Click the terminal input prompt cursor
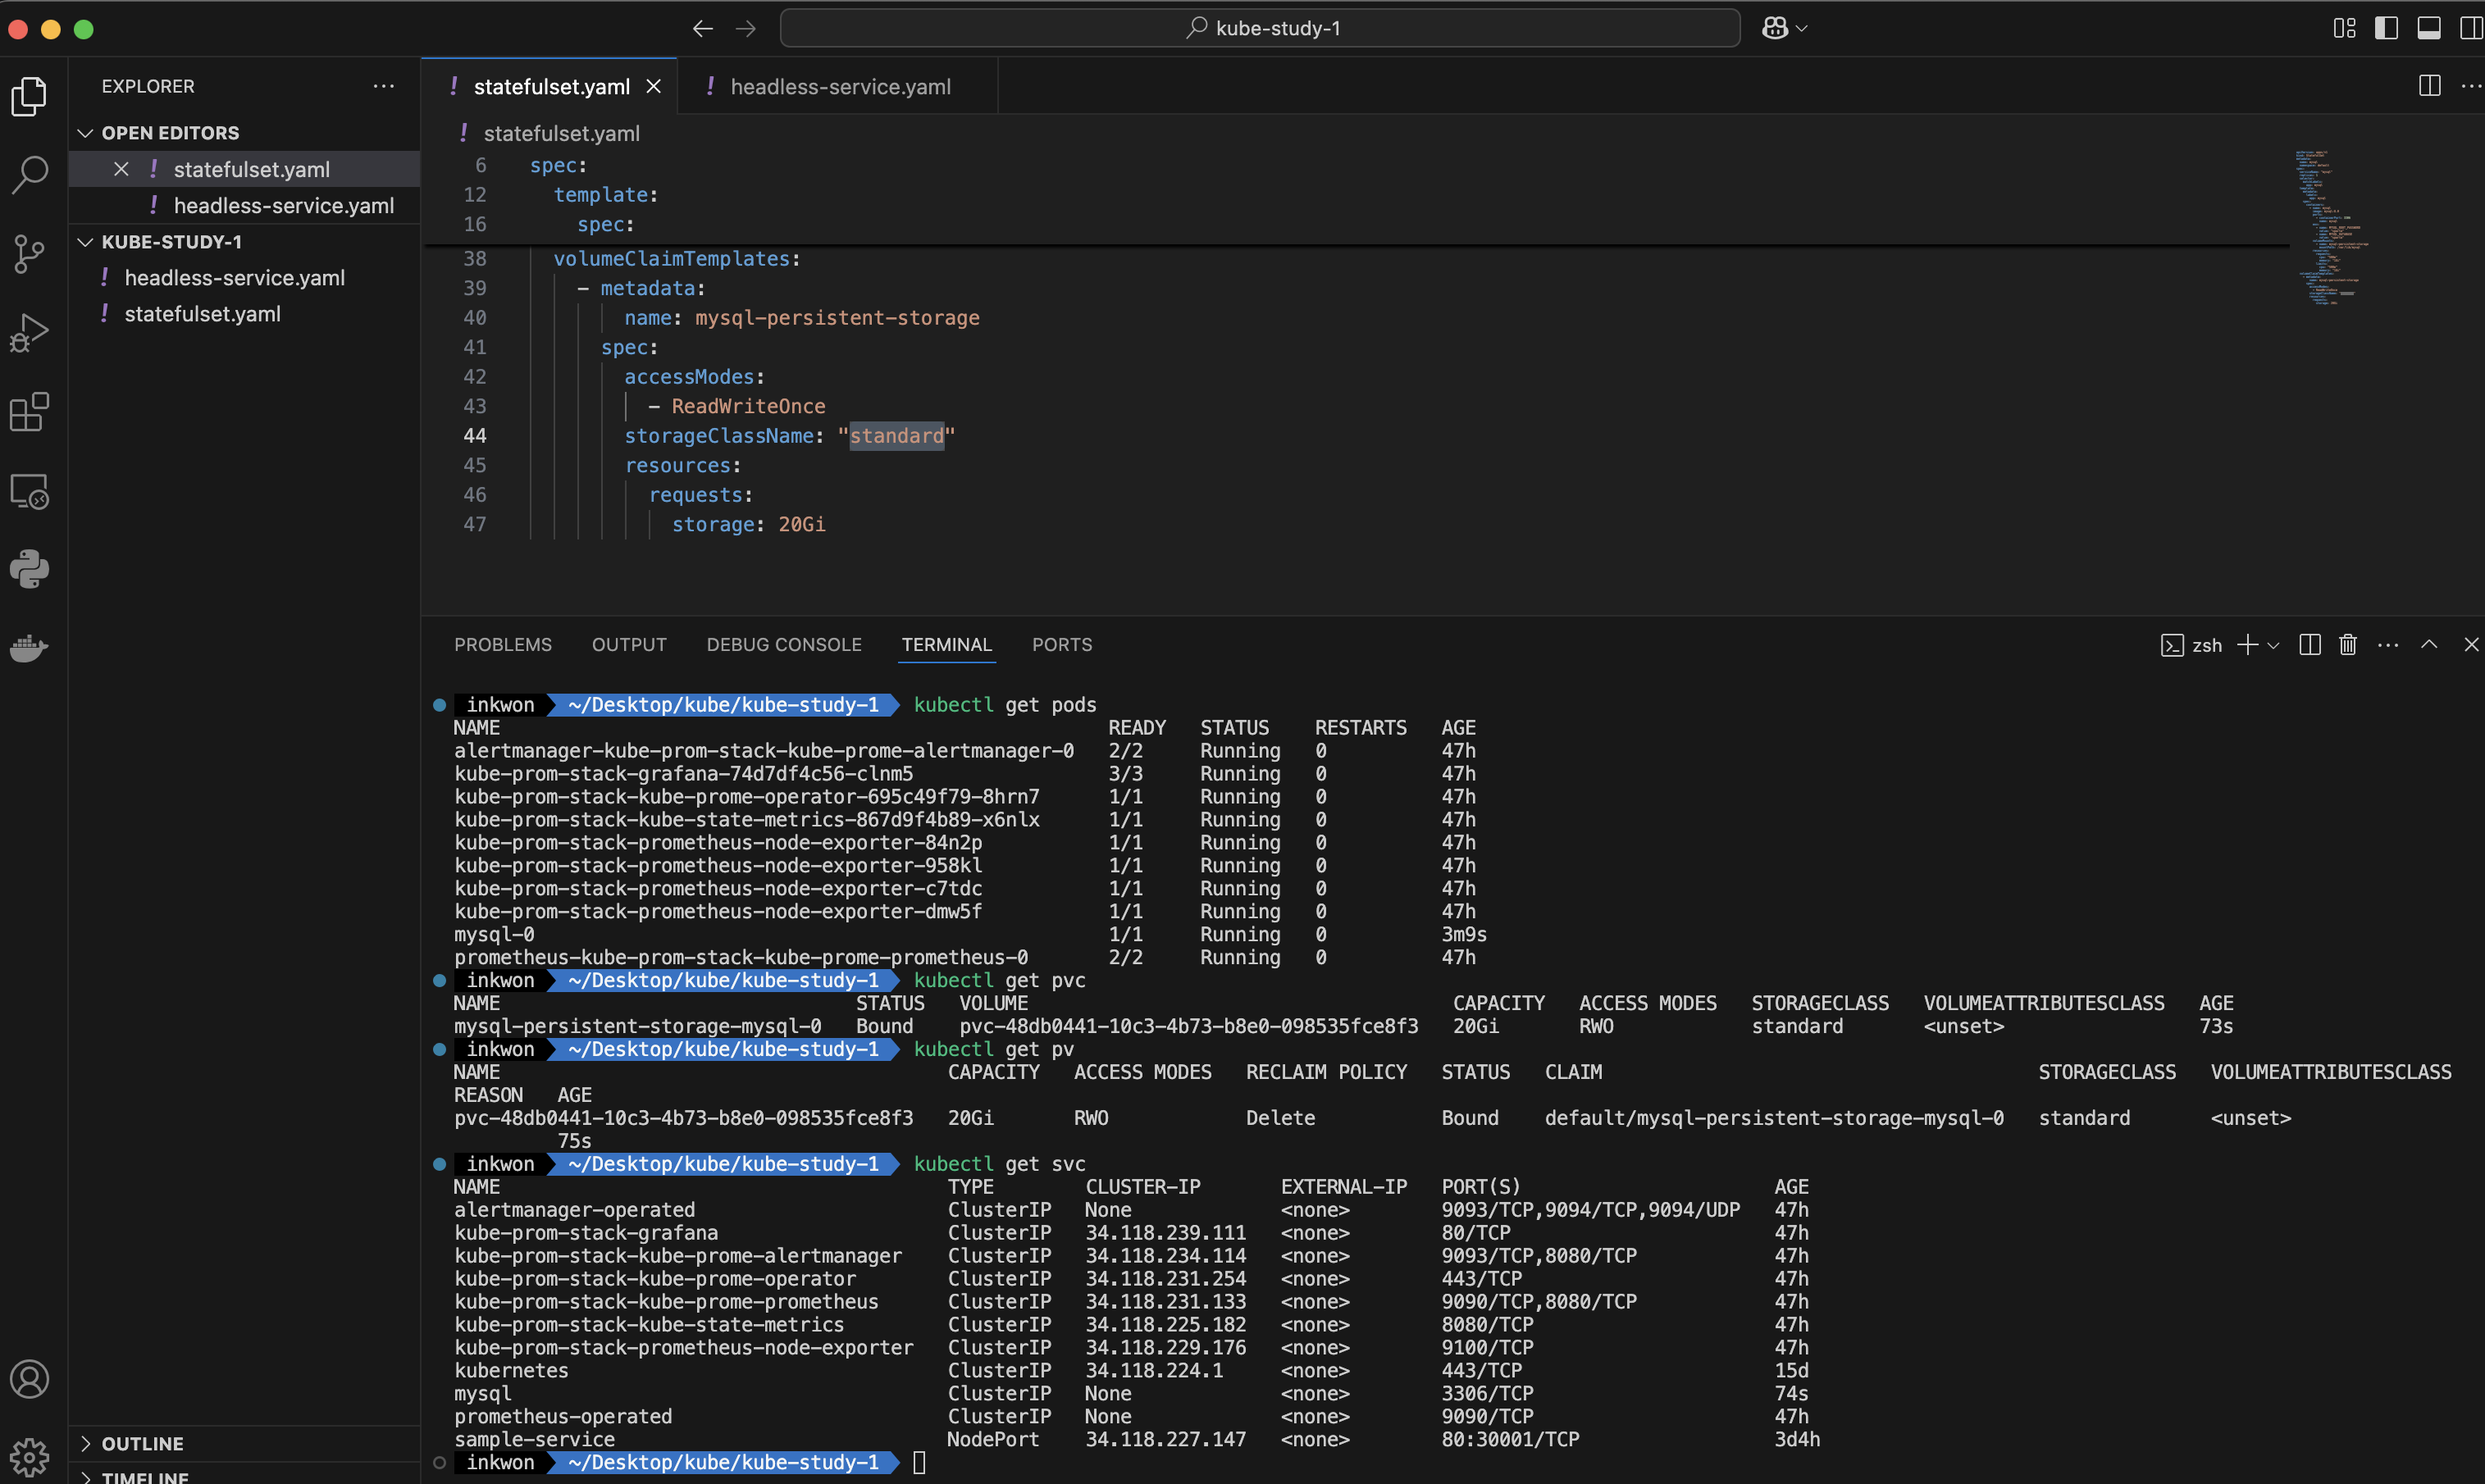This screenshot has width=2485, height=1484. tap(920, 1463)
